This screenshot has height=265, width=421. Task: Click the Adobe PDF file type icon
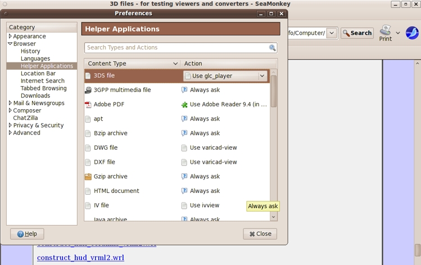[x=88, y=105]
